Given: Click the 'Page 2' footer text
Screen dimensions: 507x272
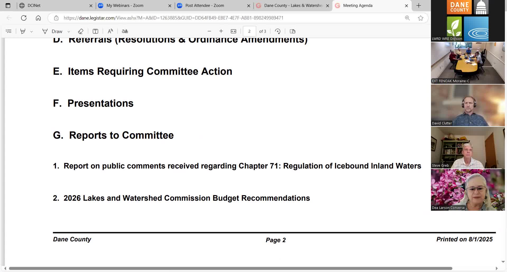Looking at the screenshot, I should click(x=276, y=240).
